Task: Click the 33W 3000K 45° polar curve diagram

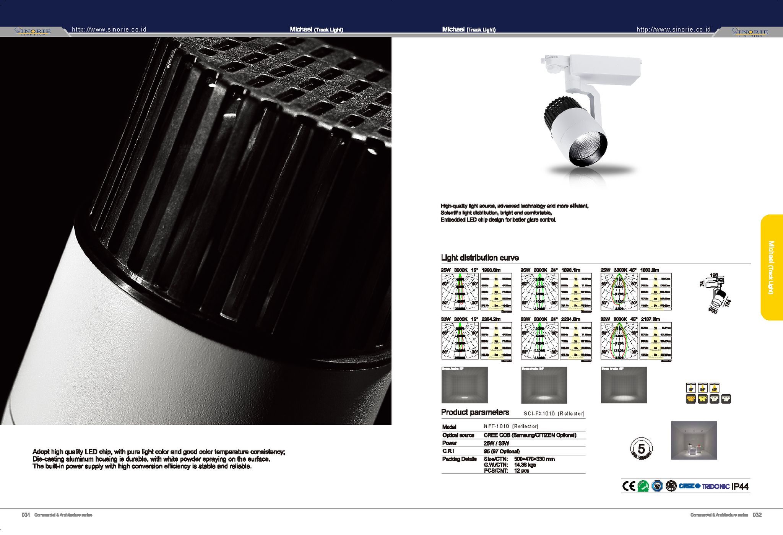Action: pyautogui.click(x=619, y=341)
